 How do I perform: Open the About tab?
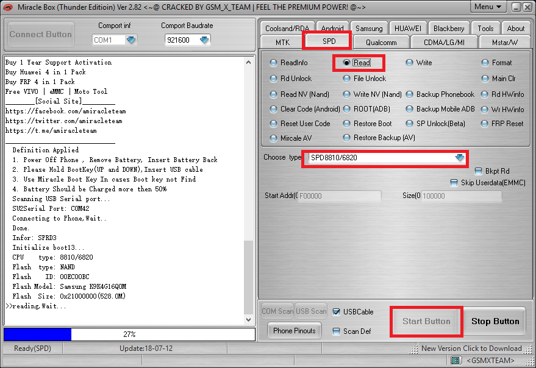(516, 29)
